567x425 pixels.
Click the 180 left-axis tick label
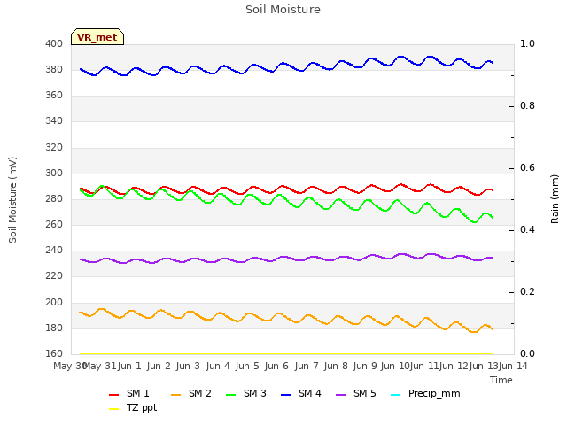(54, 328)
